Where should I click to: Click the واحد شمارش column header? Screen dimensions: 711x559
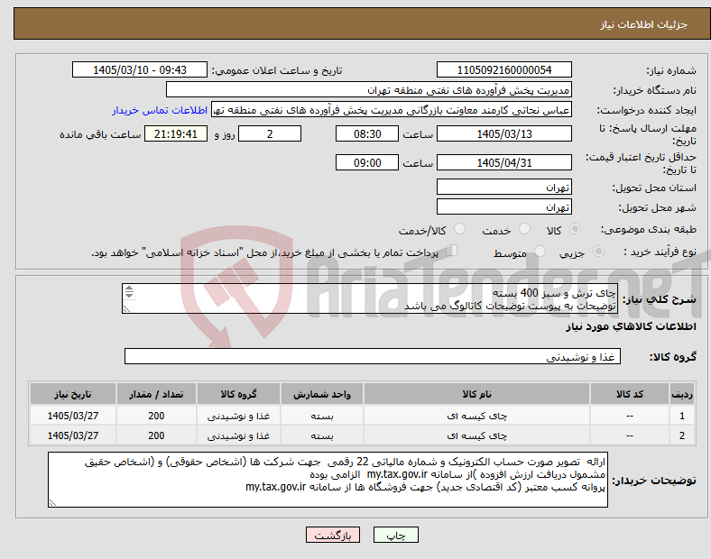click(322, 394)
